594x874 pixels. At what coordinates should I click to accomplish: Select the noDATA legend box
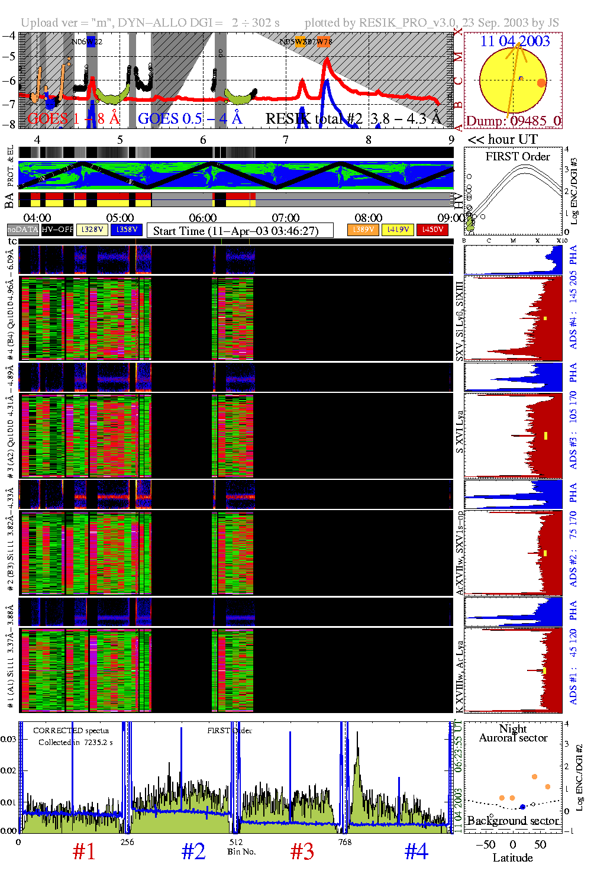(x=23, y=230)
